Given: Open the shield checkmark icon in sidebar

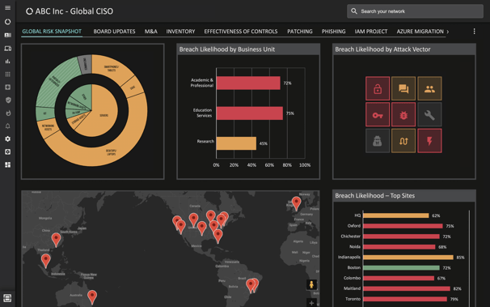Looking at the screenshot, I should (x=8, y=100).
